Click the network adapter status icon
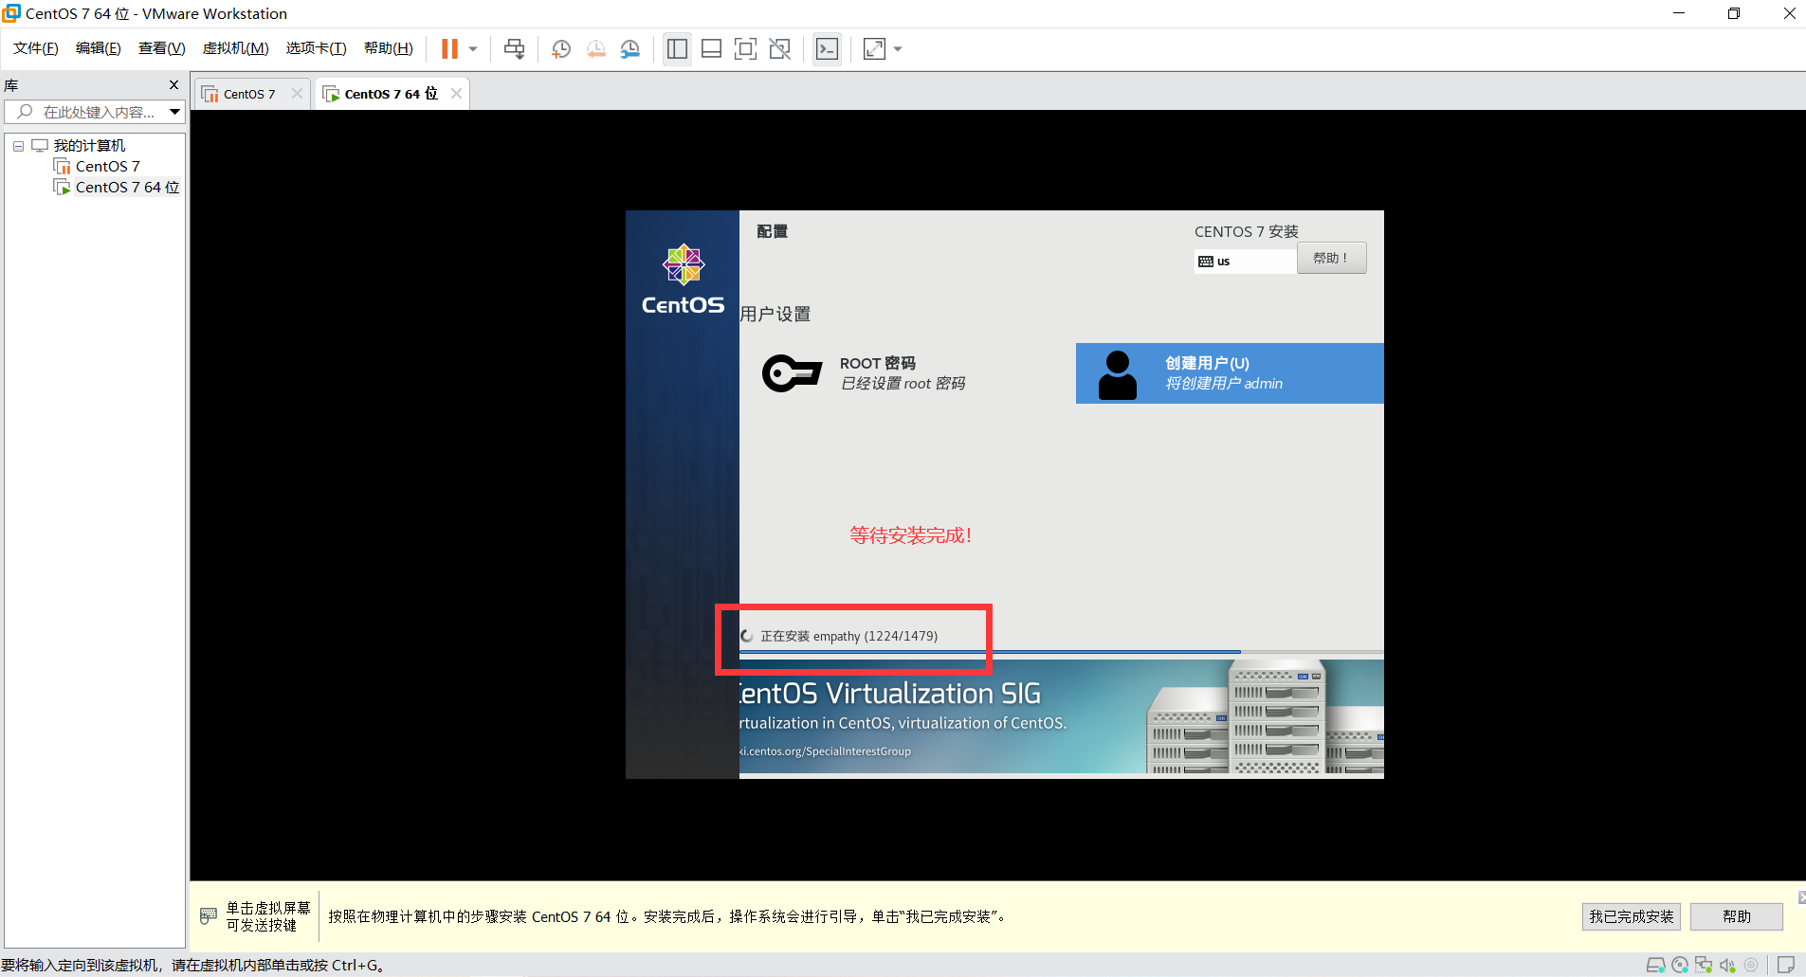The height and width of the screenshot is (977, 1806). [x=1704, y=966]
